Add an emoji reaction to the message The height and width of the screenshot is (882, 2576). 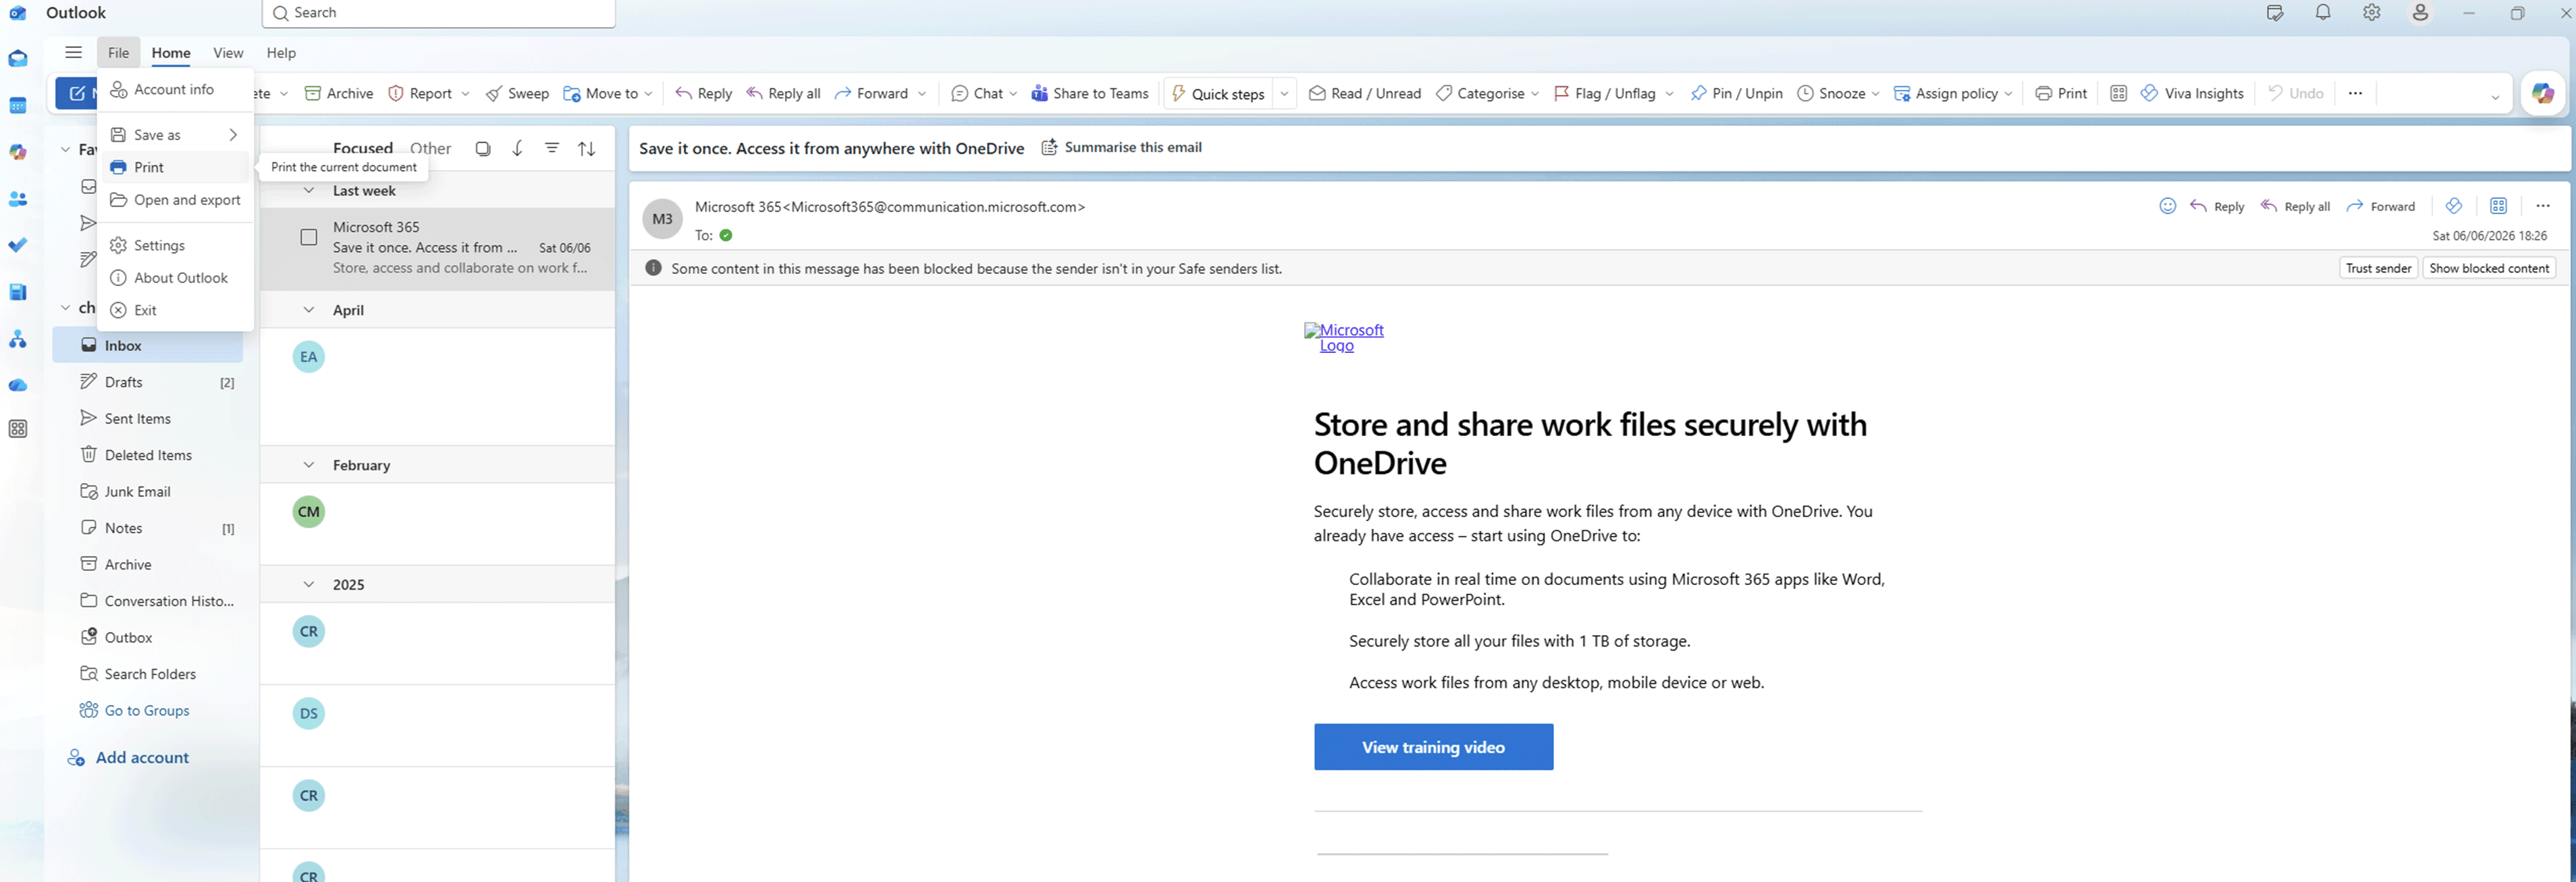[x=2167, y=206]
